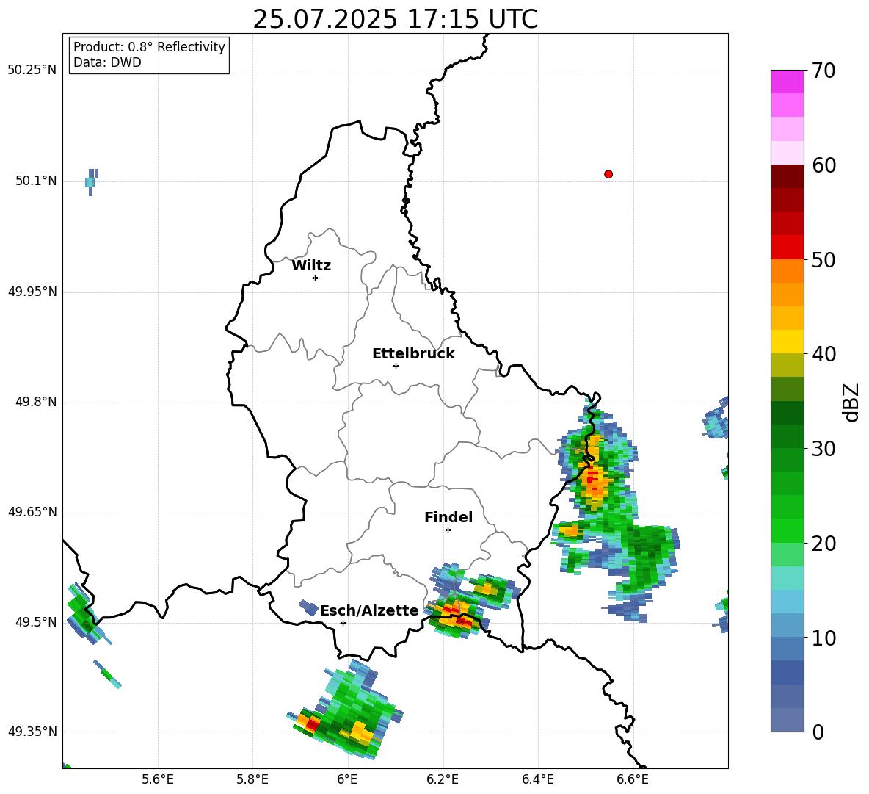
Task: Click the Wiltz station cross marker
Action: point(316,278)
